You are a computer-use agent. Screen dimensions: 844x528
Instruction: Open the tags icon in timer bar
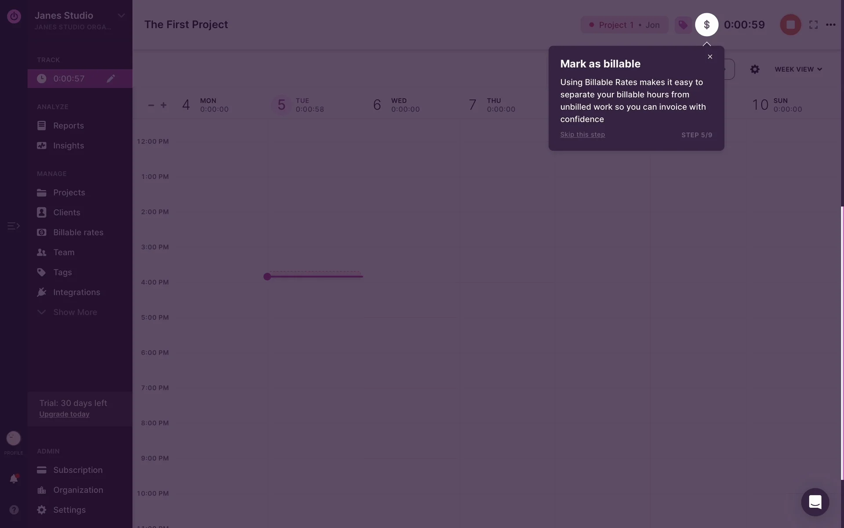(683, 25)
